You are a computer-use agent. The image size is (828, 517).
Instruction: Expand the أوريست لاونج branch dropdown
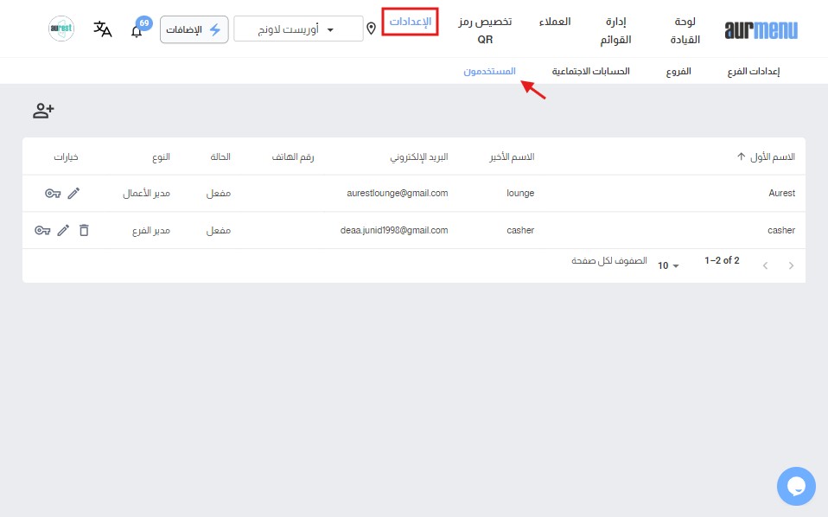point(299,29)
